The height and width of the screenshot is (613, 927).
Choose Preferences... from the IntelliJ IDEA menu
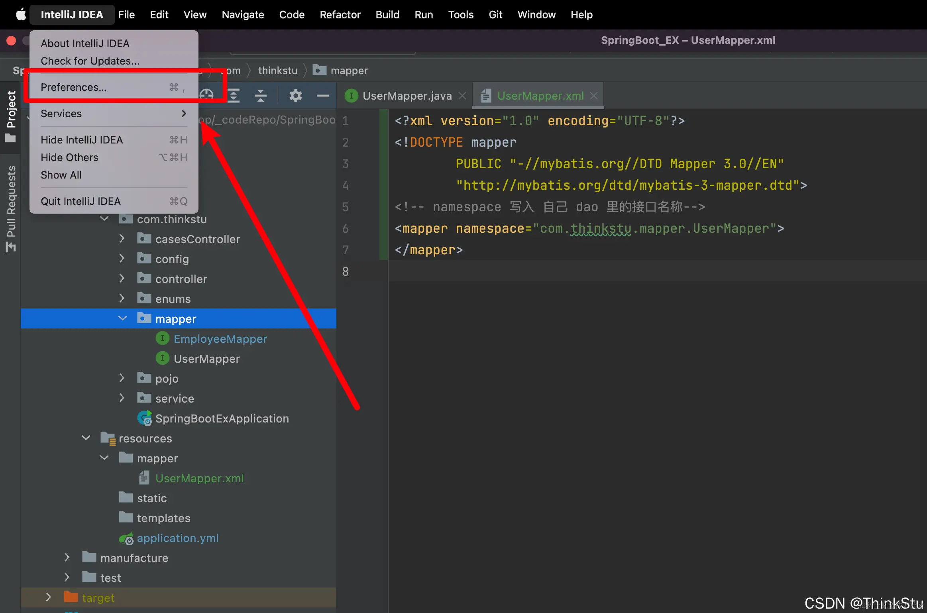[x=74, y=87]
